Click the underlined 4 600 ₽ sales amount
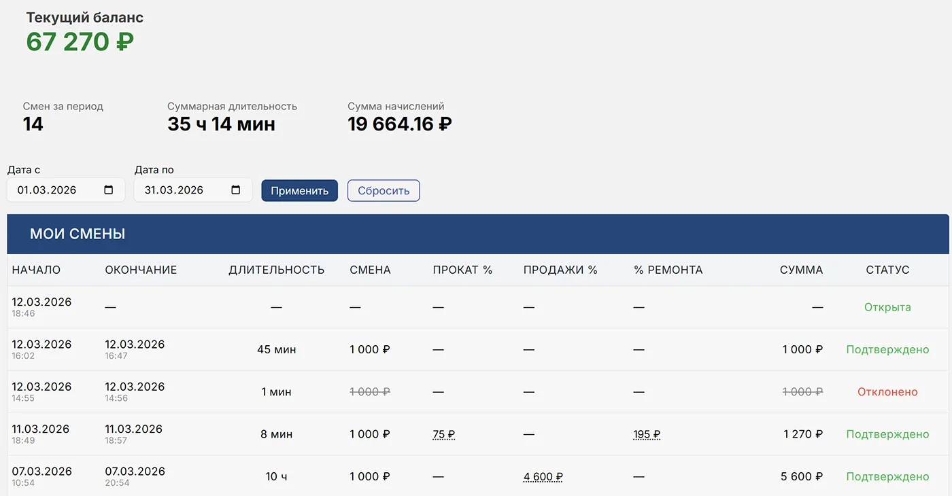Viewport: 952px width, 496px height. click(543, 477)
